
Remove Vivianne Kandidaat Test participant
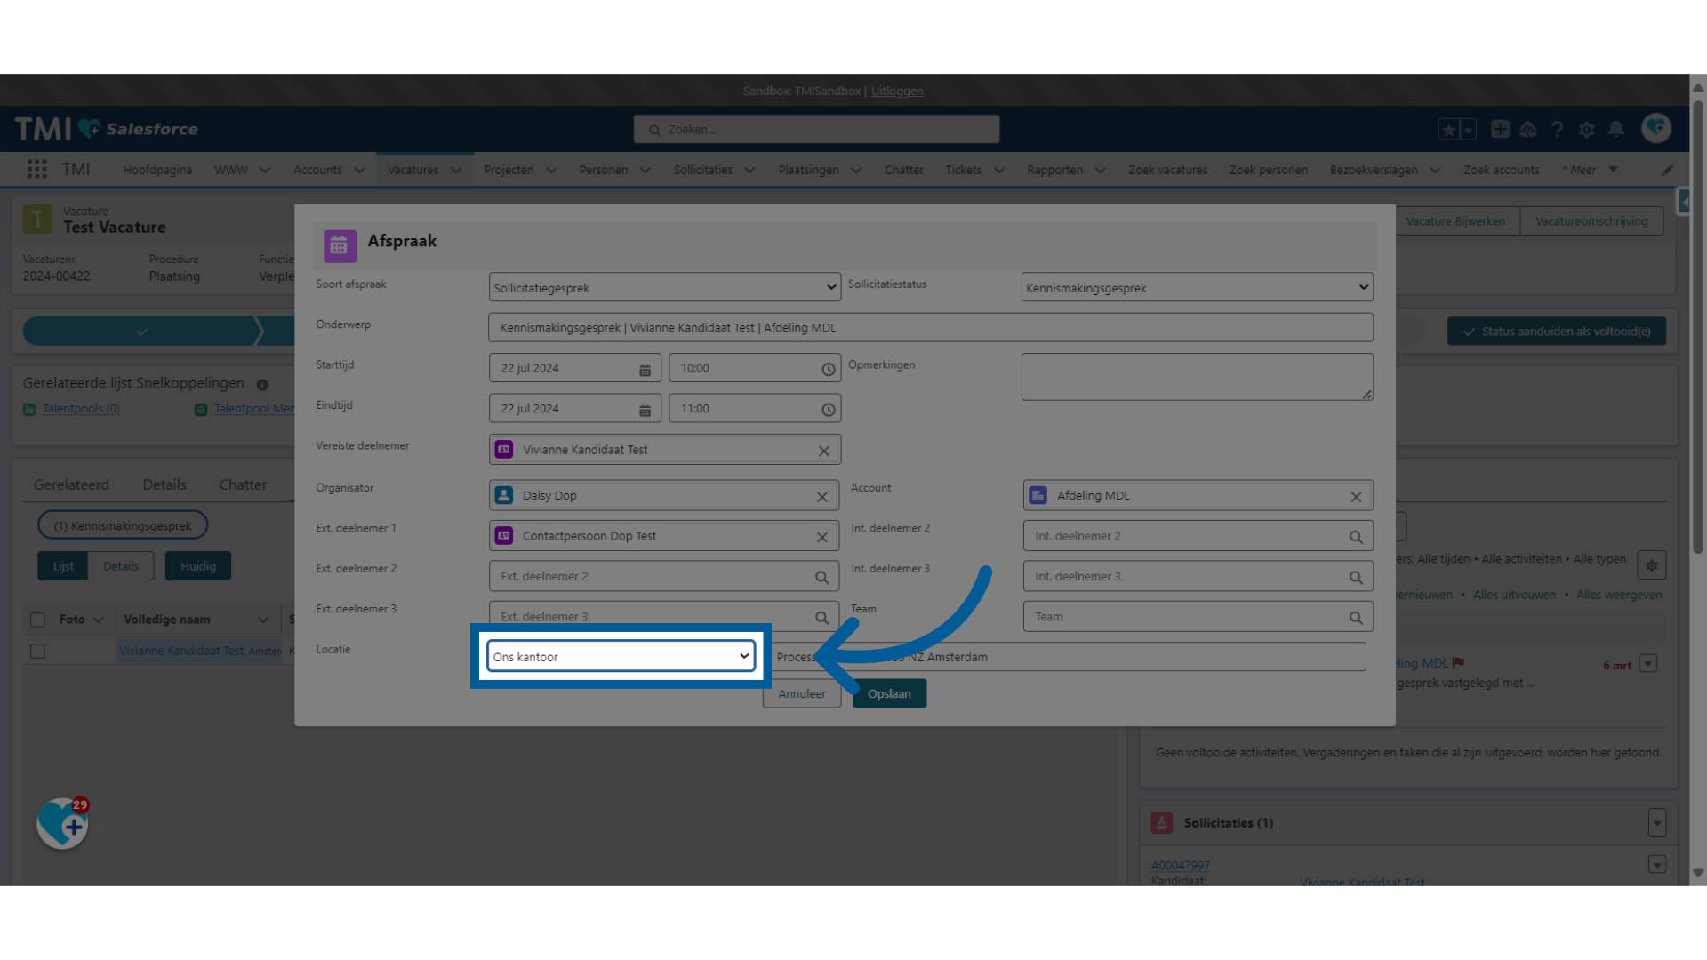[824, 450]
